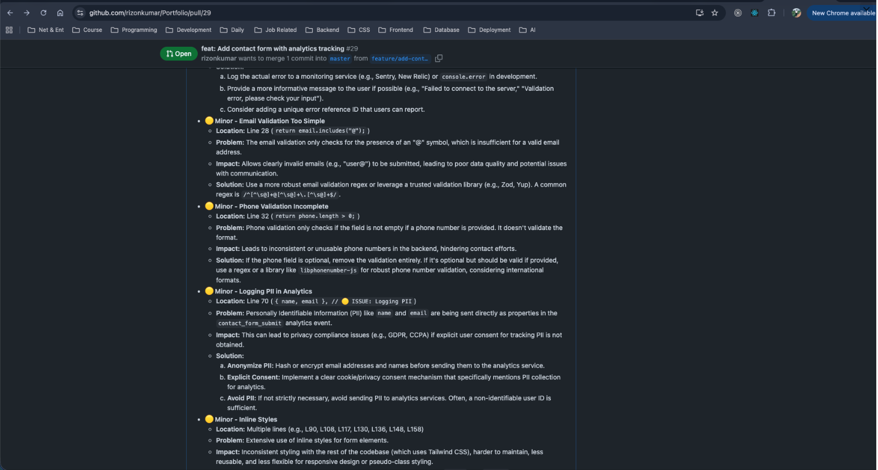The image size is (878, 470).
Task: Open Deployment bookmark folder
Action: (x=489, y=30)
